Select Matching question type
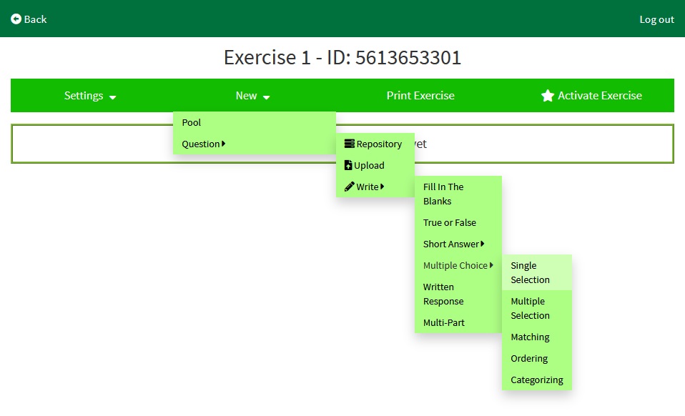Screen dimensions: 685x416 (530, 337)
